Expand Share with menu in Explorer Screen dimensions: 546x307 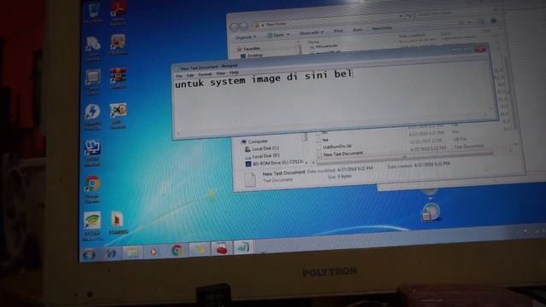(x=311, y=32)
